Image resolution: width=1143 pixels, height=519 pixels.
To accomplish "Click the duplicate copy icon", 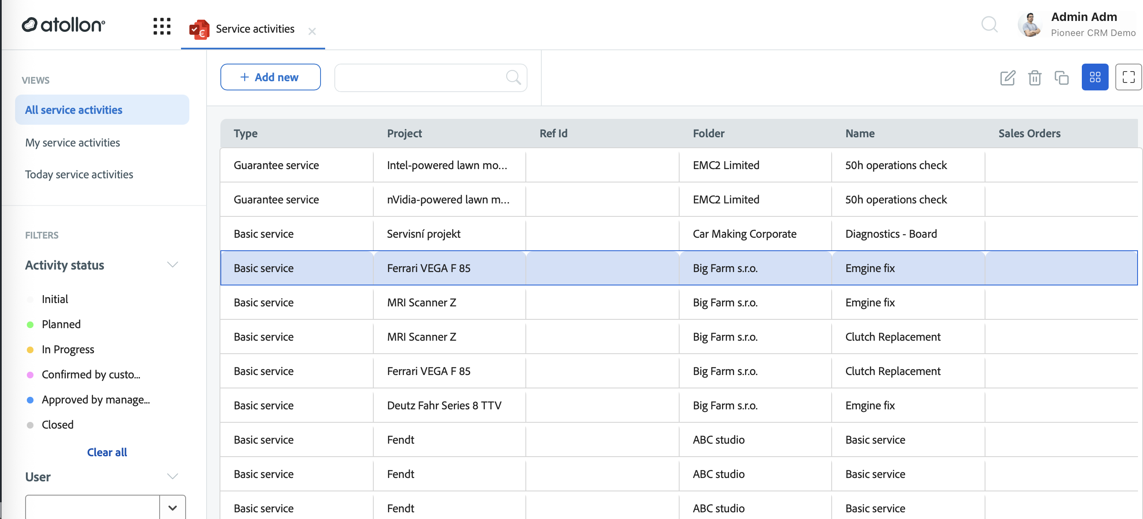I will [1061, 77].
